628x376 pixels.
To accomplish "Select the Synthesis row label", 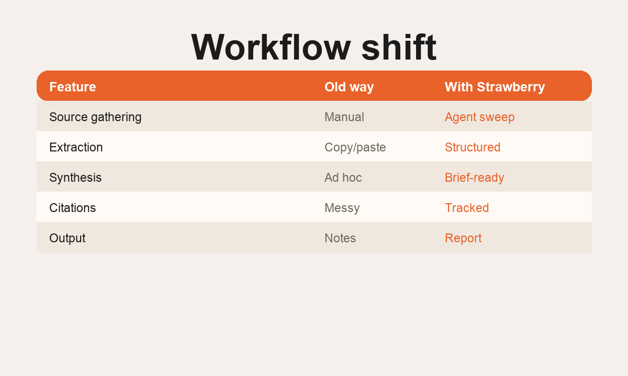I will (75, 178).
